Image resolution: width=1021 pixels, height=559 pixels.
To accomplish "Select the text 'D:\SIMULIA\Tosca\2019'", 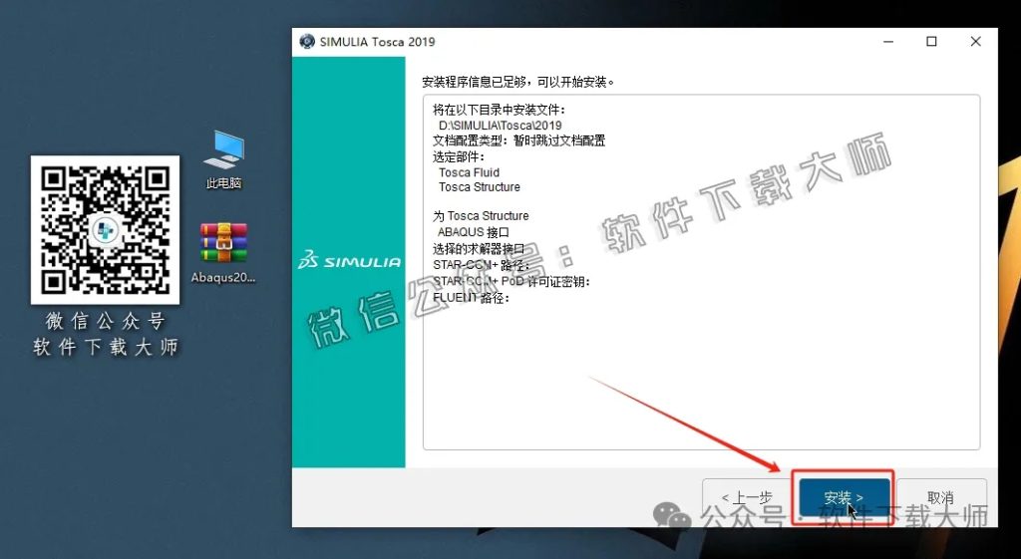I will pos(501,125).
